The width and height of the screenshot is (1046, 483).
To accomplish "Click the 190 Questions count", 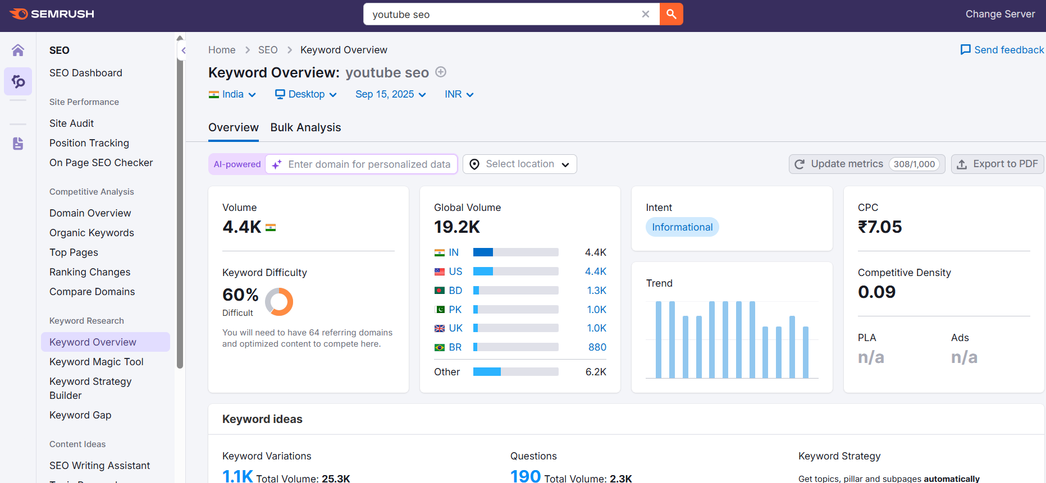I will (x=526, y=476).
